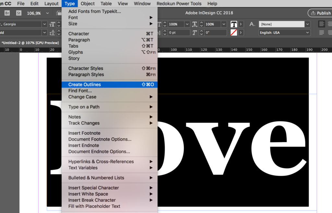Click the Publish button

(x=320, y=13)
